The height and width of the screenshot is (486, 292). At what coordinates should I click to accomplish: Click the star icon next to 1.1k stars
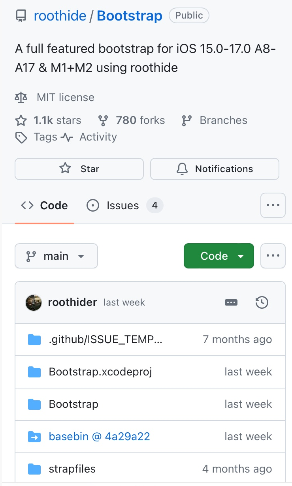click(21, 120)
